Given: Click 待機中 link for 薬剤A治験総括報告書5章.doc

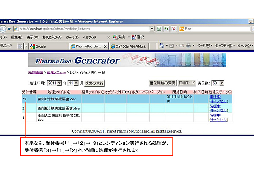Looking at the screenshot, I should click(x=215, y=115).
